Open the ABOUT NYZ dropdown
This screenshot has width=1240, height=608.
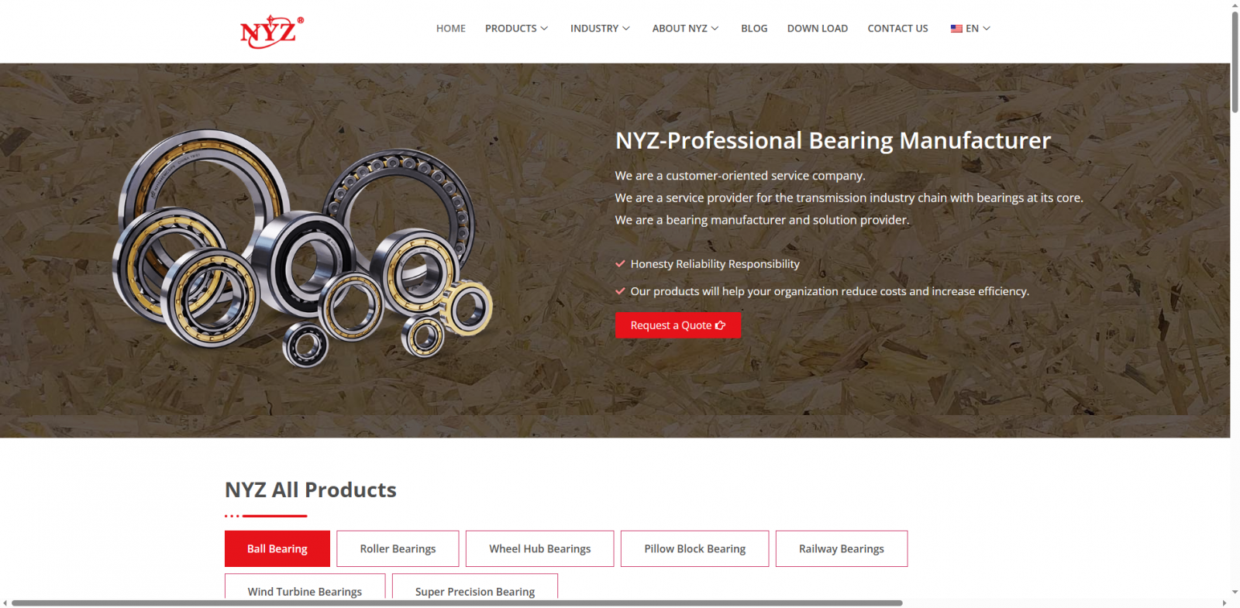point(686,29)
